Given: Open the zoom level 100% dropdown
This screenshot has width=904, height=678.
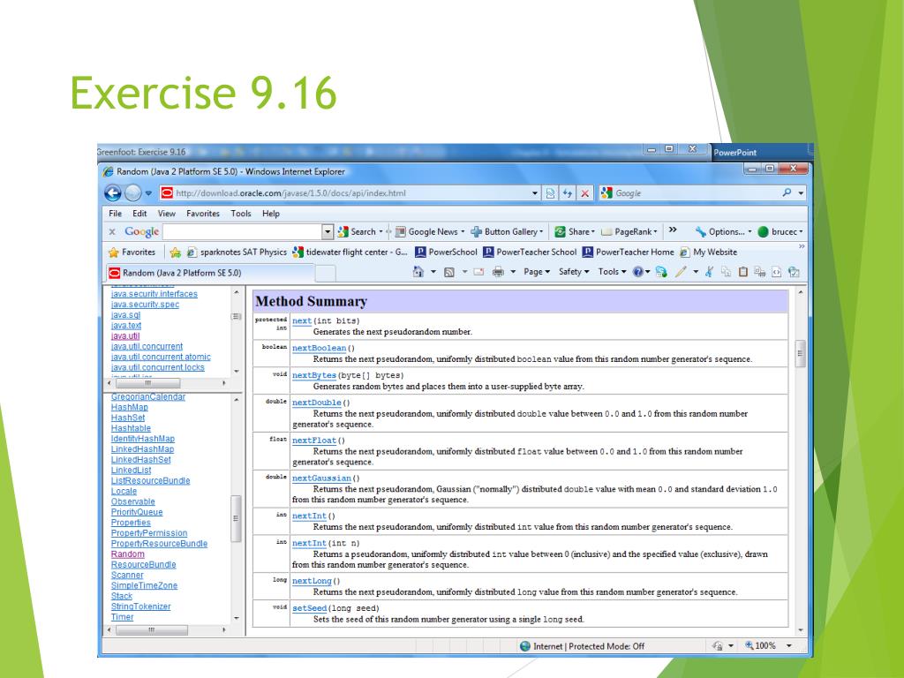Looking at the screenshot, I should tap(789, 646).
